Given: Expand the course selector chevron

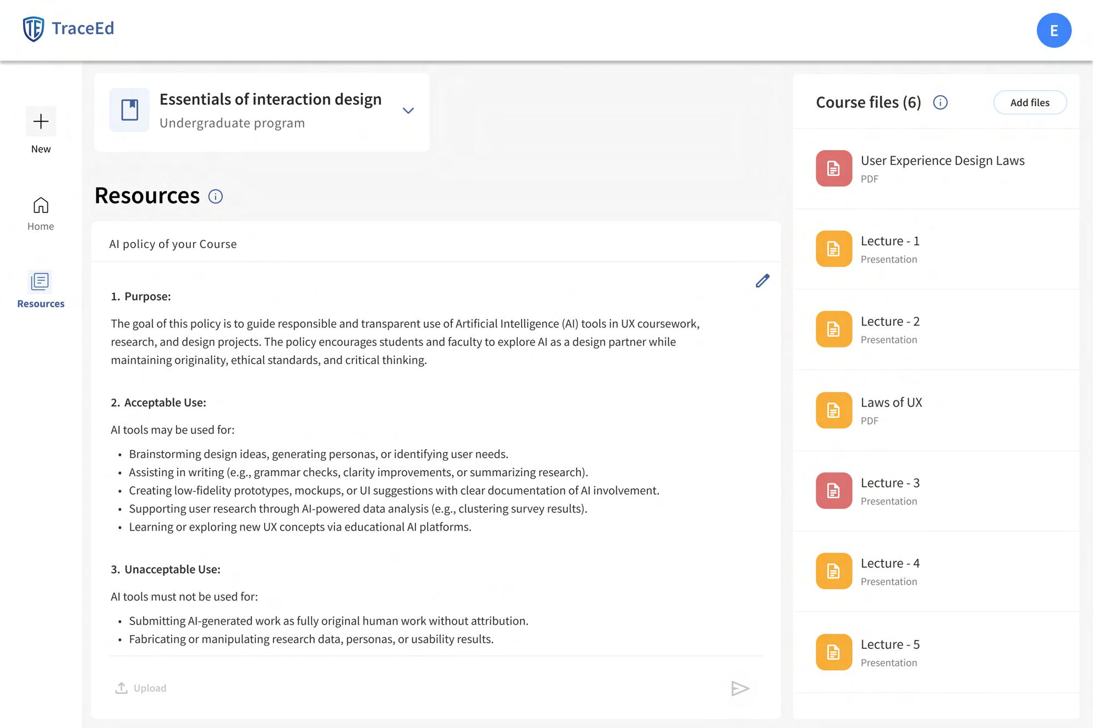Looking at the screenshot, I should [x=408, y=111].
